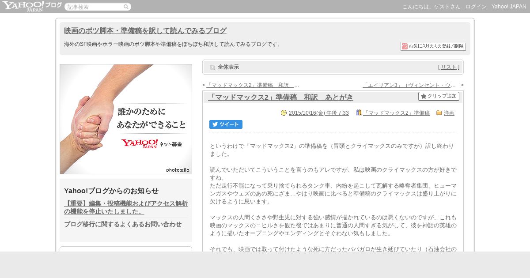Click the clock icon beside post date
Screen dimensions: 530x278
click(x=284, y=113)
